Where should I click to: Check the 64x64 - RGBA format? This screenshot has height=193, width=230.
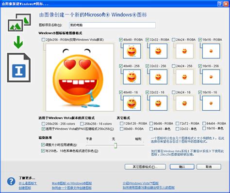(x=204, y=123)
